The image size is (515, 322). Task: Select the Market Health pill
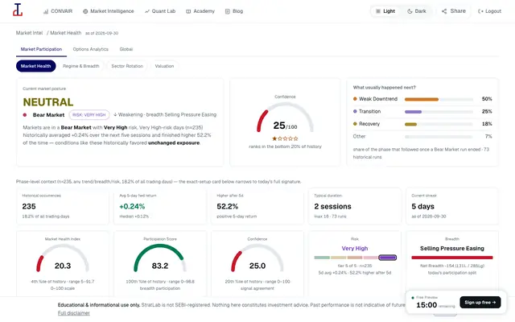[35, 66]
